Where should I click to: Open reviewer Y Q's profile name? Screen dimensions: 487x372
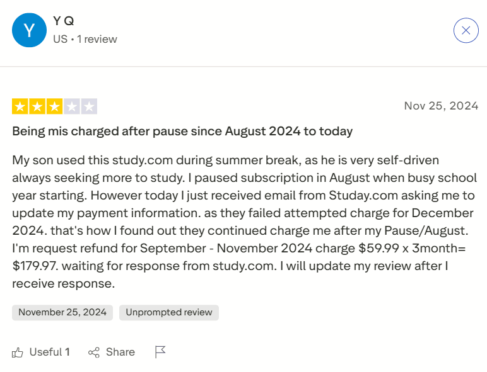63,21
